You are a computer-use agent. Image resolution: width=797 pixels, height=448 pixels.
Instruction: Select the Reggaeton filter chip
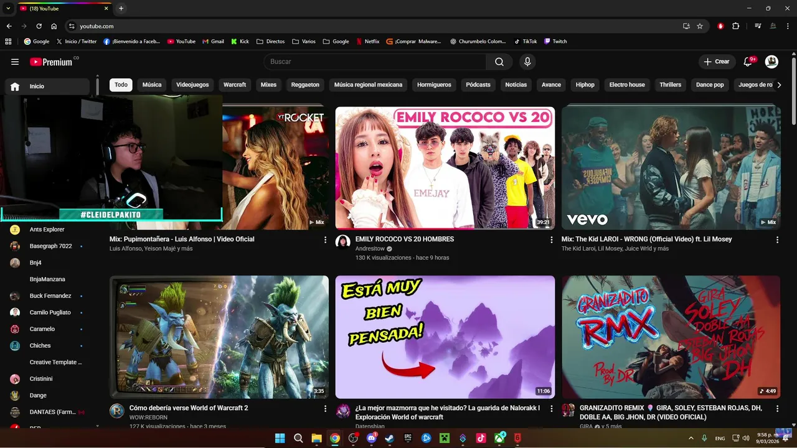305,85
